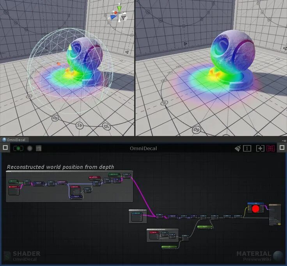Click the red grid icon in toolbar
The height and width of the screenshot is (266, 287).
[x=271, y=148]
